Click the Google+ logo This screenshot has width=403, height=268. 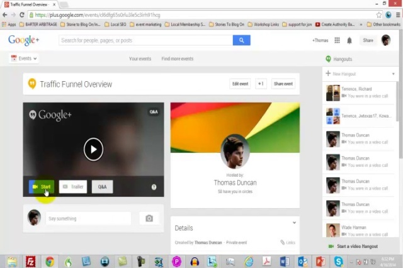coord(24,40)
